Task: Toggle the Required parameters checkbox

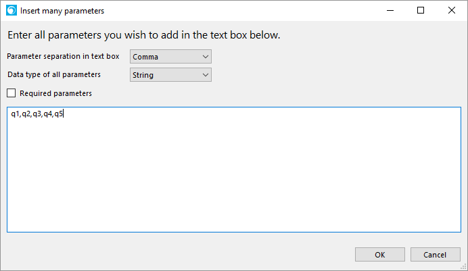Action: click(x=11, y=93)
